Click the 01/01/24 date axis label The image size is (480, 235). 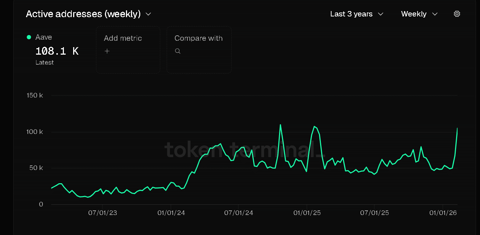tap(171, 213)
